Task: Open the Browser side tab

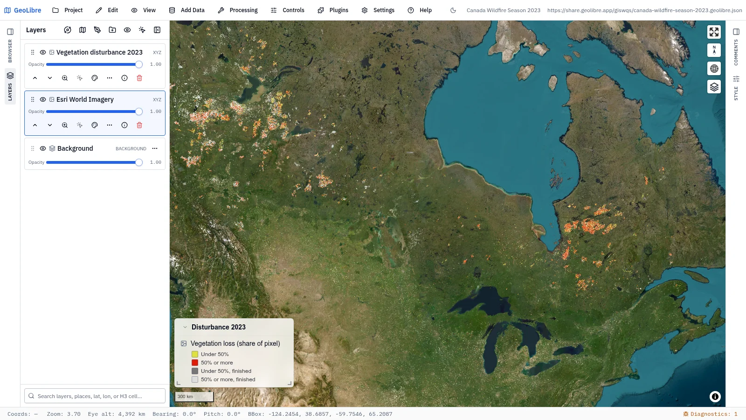Action: click(x=10, y=51)
